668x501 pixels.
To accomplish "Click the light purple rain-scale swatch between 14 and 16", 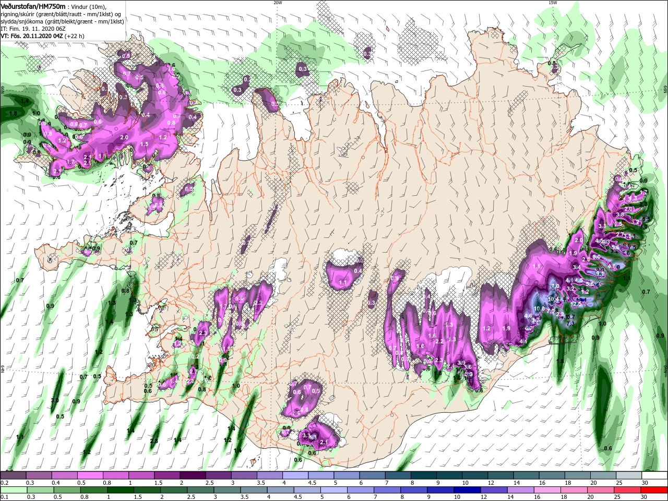I will 520,491.
